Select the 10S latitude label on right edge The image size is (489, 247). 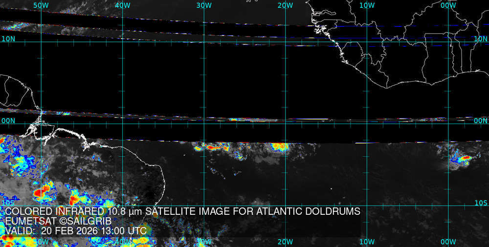[481, 203]
